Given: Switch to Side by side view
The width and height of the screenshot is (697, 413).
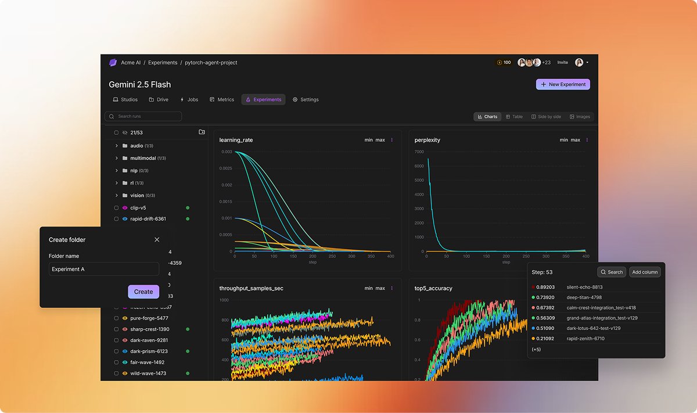Looking at the screenshot, I should pos(546,117).
